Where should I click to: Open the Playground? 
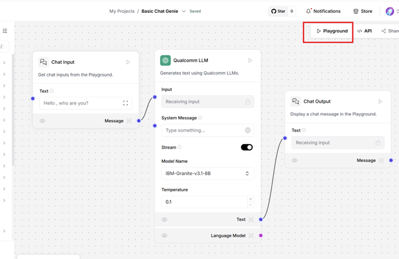[x=332, y=31]
